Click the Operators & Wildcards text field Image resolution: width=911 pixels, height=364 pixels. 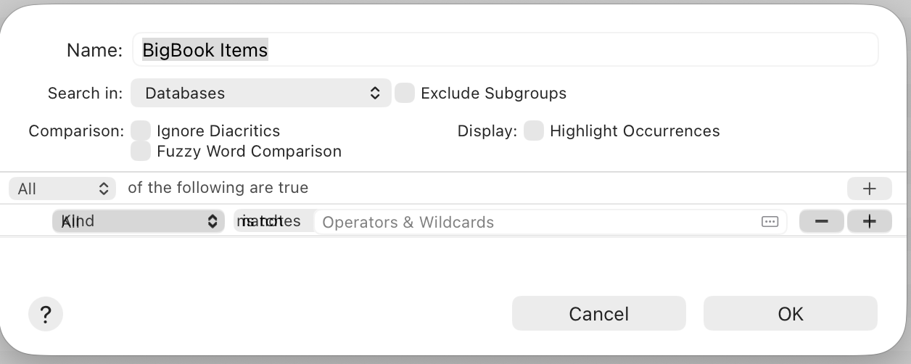pyautogui.click(x=537, y=222)
